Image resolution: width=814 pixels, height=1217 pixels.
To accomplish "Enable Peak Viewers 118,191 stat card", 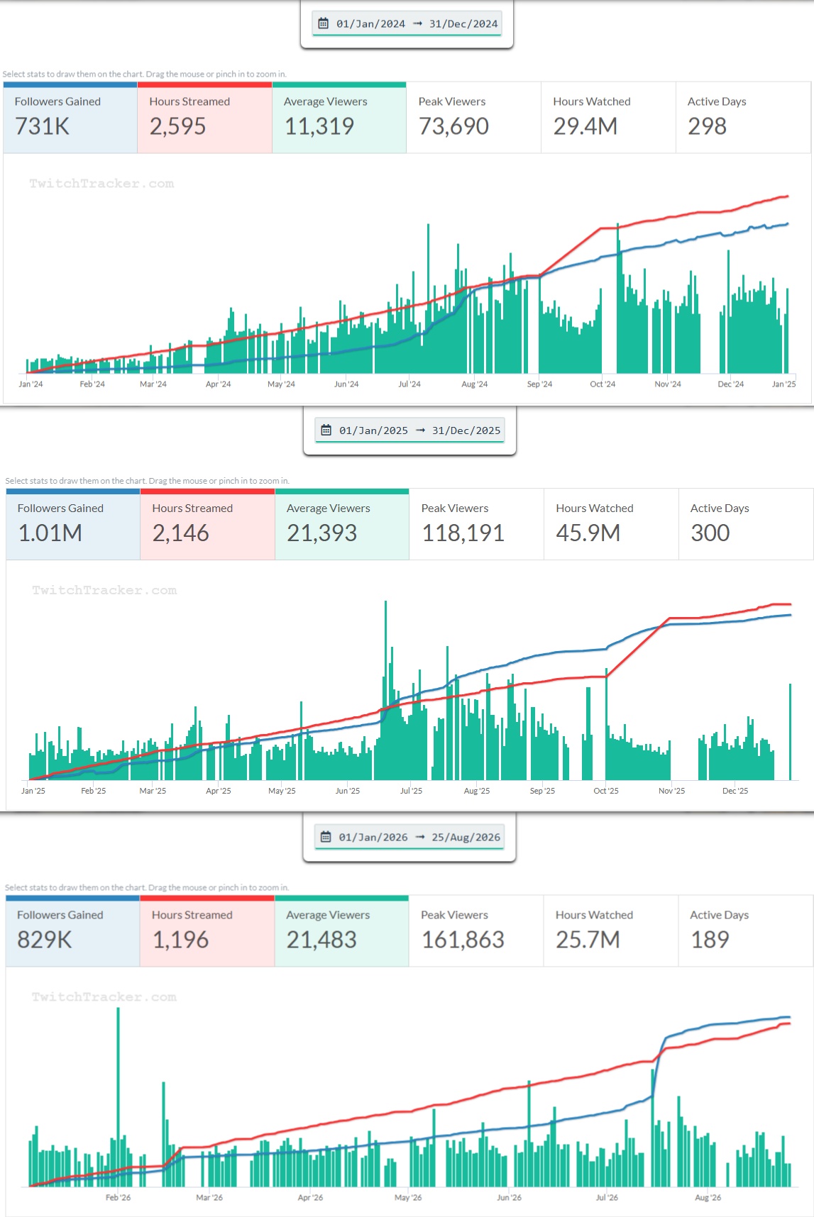I will coord(476,524).
